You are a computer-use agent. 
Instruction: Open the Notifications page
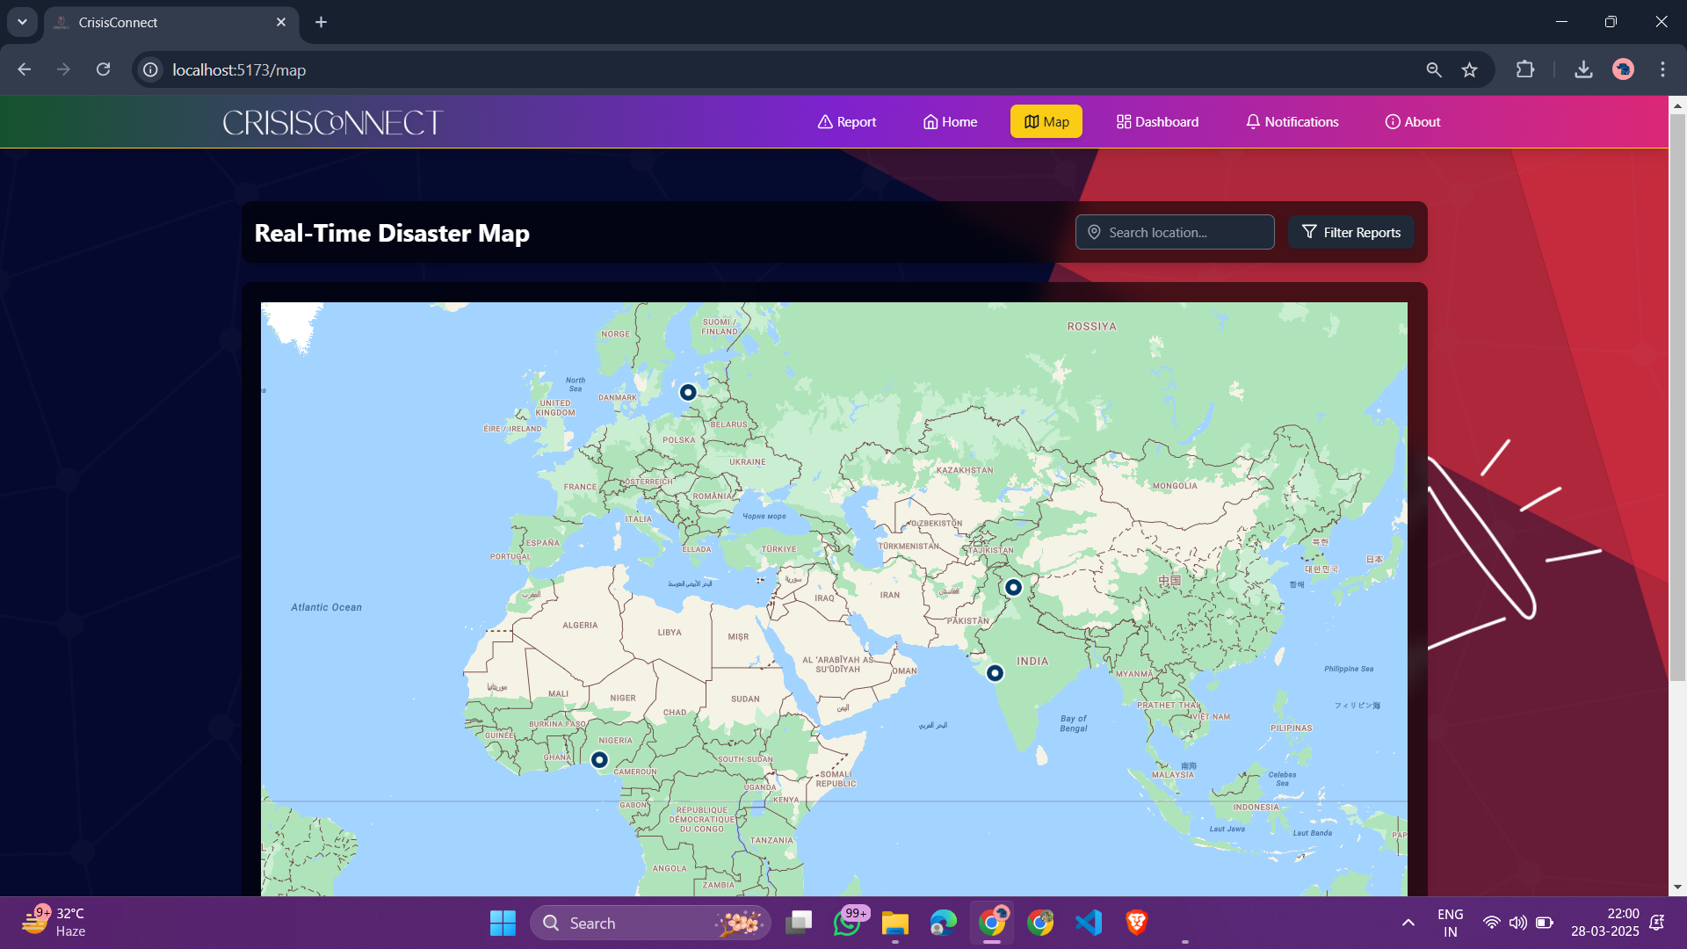(x=1292, y=122)
